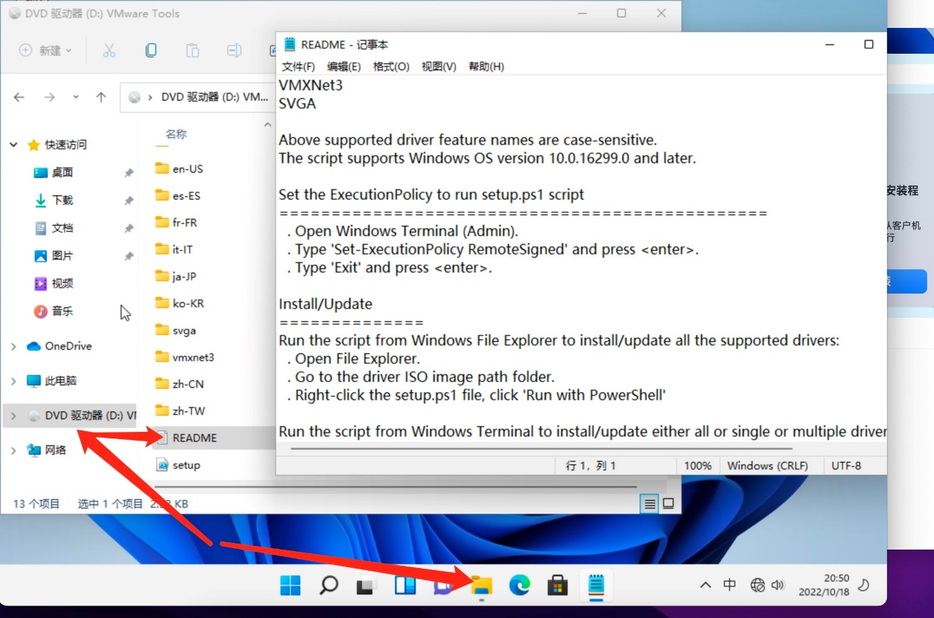Click the Copy icon in Explorer toolbar
The image size is (934, 618).
pos(151,50)
